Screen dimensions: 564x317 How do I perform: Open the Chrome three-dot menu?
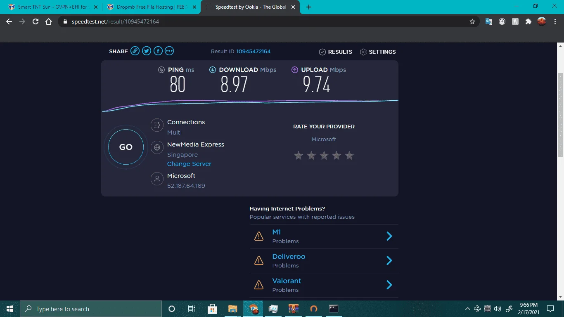click(x=555, y=22)
